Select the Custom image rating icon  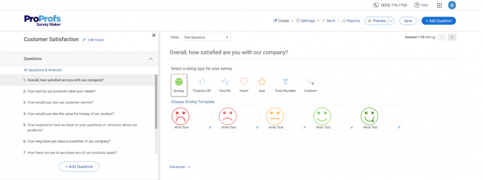pyautogui.click(x=310, y=82)
